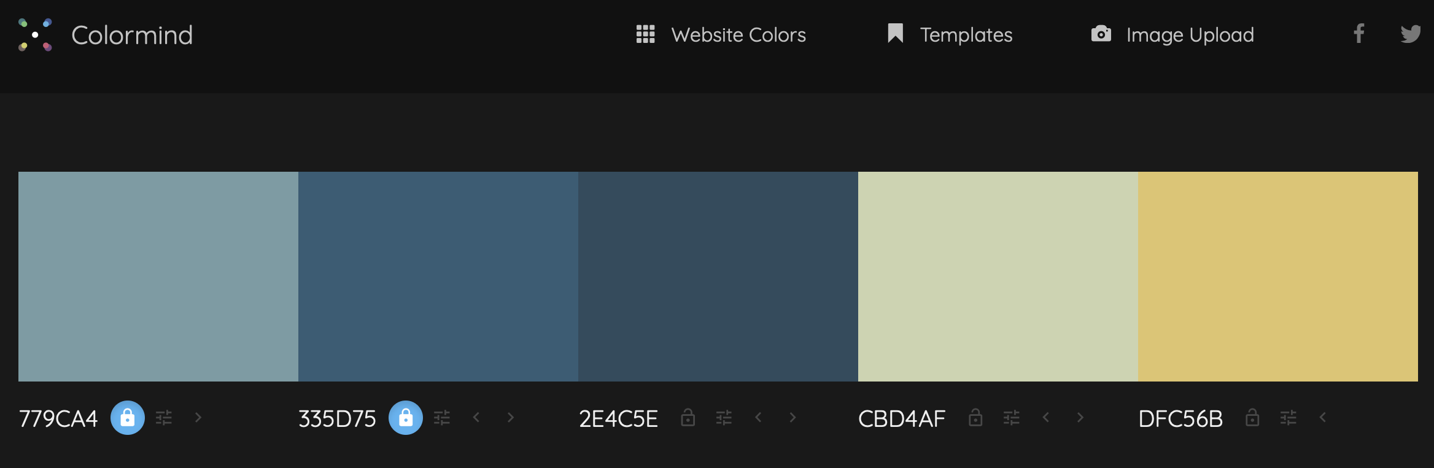The width and height of the screenshot is (1434, 468).
Task: Click the Colormind dotted logo
Action: pos(35,35)
